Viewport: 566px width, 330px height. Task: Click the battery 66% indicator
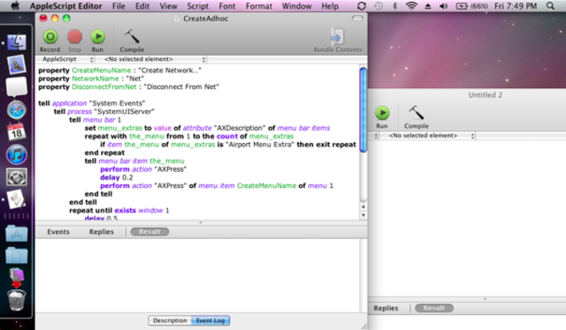[x=471, y=6]
